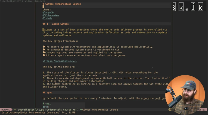Click the '## sync' heading
The image size is (208, 115).
[x=47, y=92]
